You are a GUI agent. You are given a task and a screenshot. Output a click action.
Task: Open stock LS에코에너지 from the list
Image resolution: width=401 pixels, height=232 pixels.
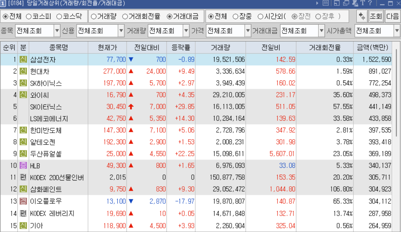[x=49, y=119]
